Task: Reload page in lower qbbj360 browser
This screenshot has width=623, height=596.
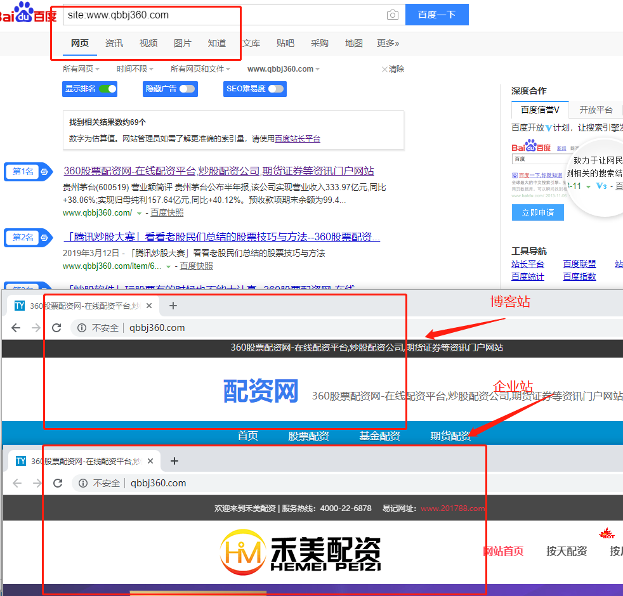Action: 58,483
